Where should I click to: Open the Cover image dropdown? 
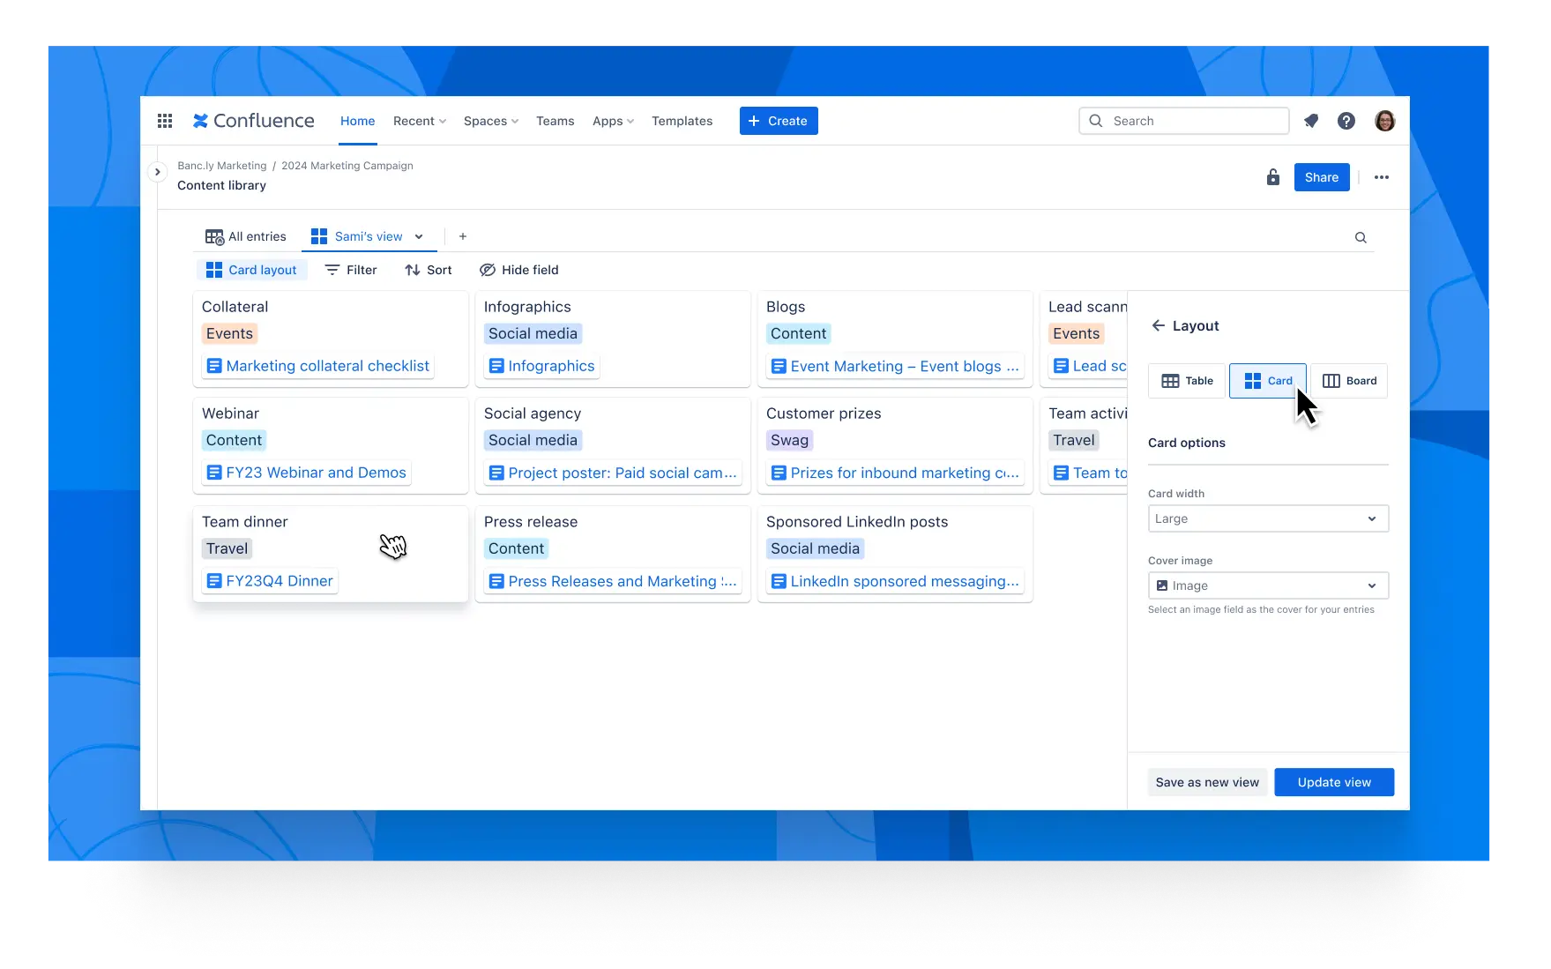click(1268, 585)
